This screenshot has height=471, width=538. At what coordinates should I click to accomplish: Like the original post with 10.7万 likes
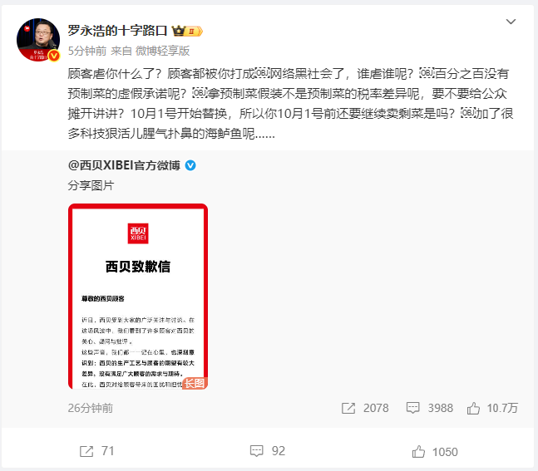[x=473, y=408]
